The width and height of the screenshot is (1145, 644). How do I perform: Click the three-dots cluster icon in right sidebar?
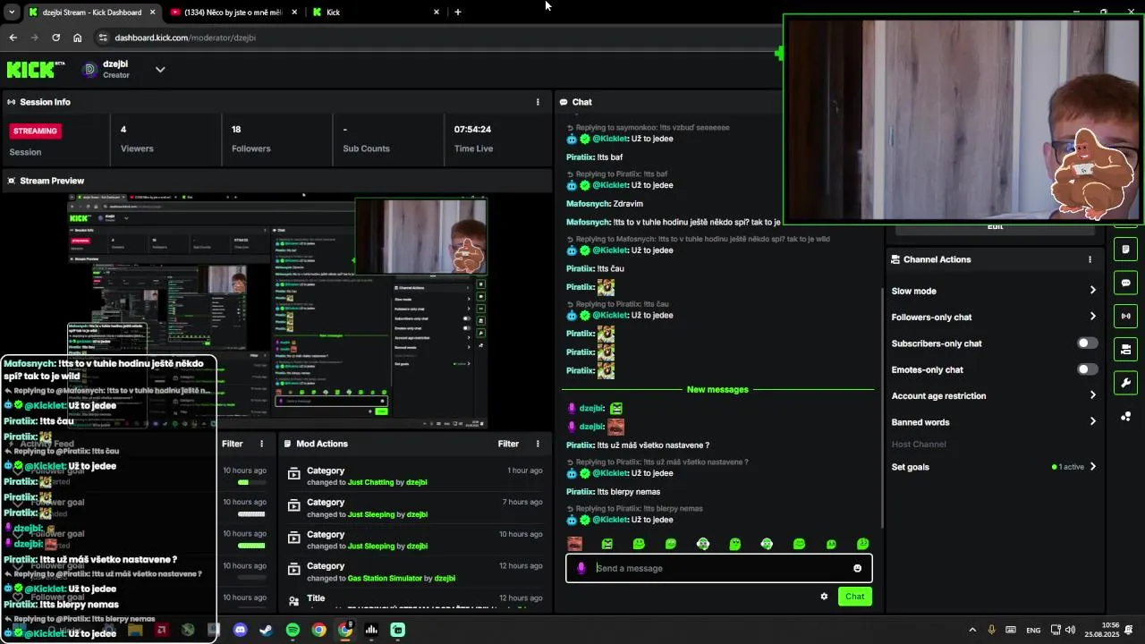(1125, 417)
